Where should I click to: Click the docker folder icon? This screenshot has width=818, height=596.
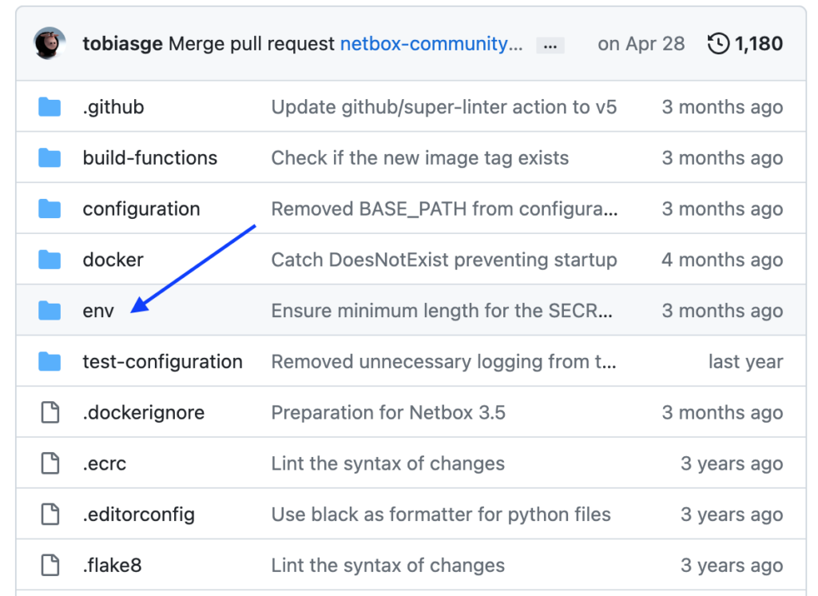tap(50, 260)
